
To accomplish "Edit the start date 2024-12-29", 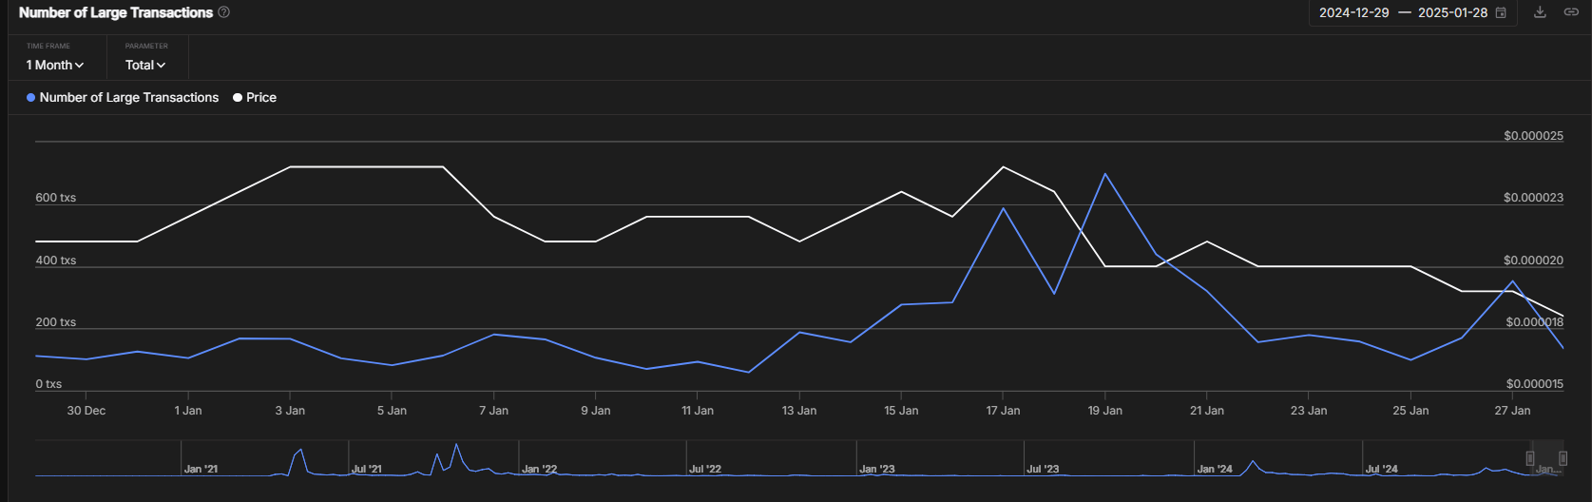I will pos(1353,12).
